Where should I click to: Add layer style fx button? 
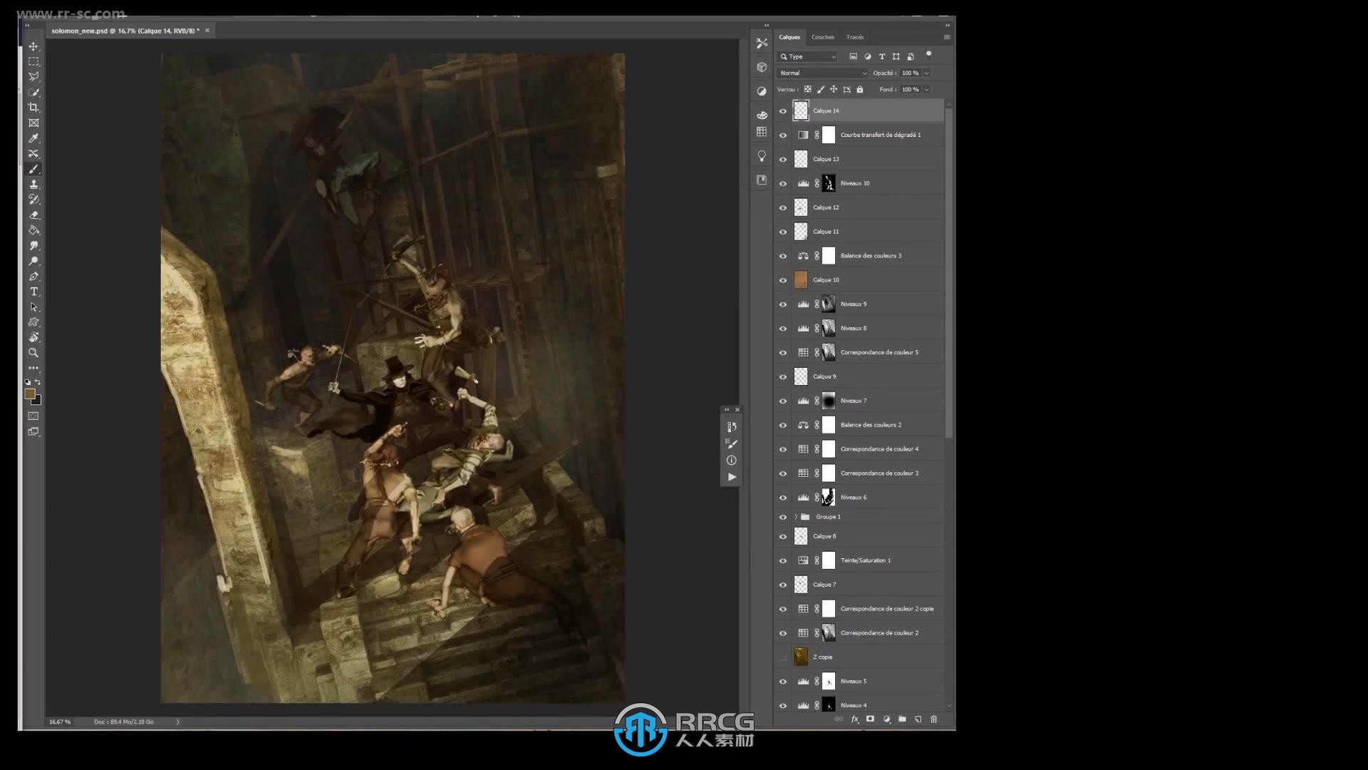[854, 719]
